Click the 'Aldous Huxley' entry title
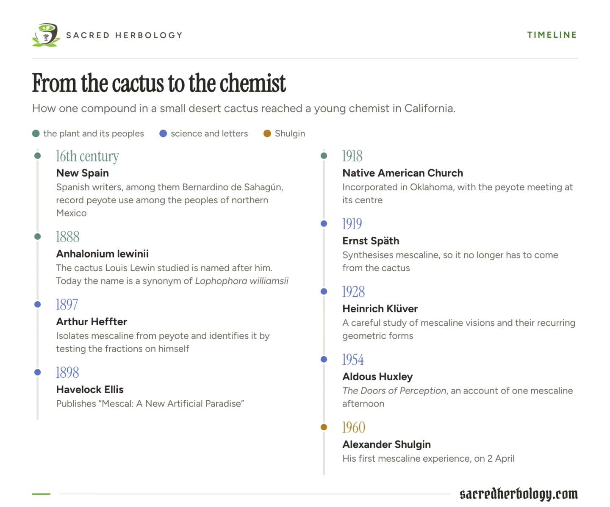The width and height of the screenshot is (610, 507). [377, 377]
